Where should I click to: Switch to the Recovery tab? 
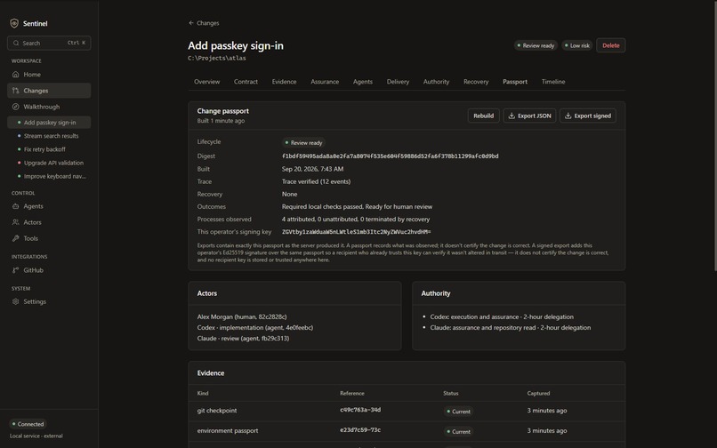pyautogui.click(x=476, y=82)
